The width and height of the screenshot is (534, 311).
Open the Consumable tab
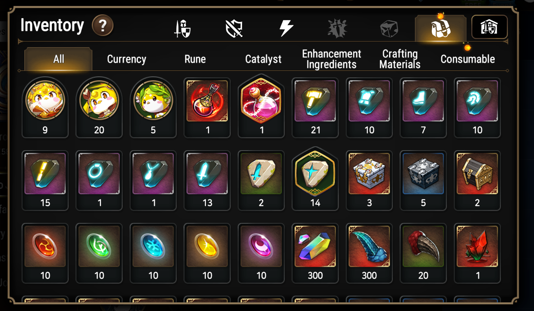[468, 59]
